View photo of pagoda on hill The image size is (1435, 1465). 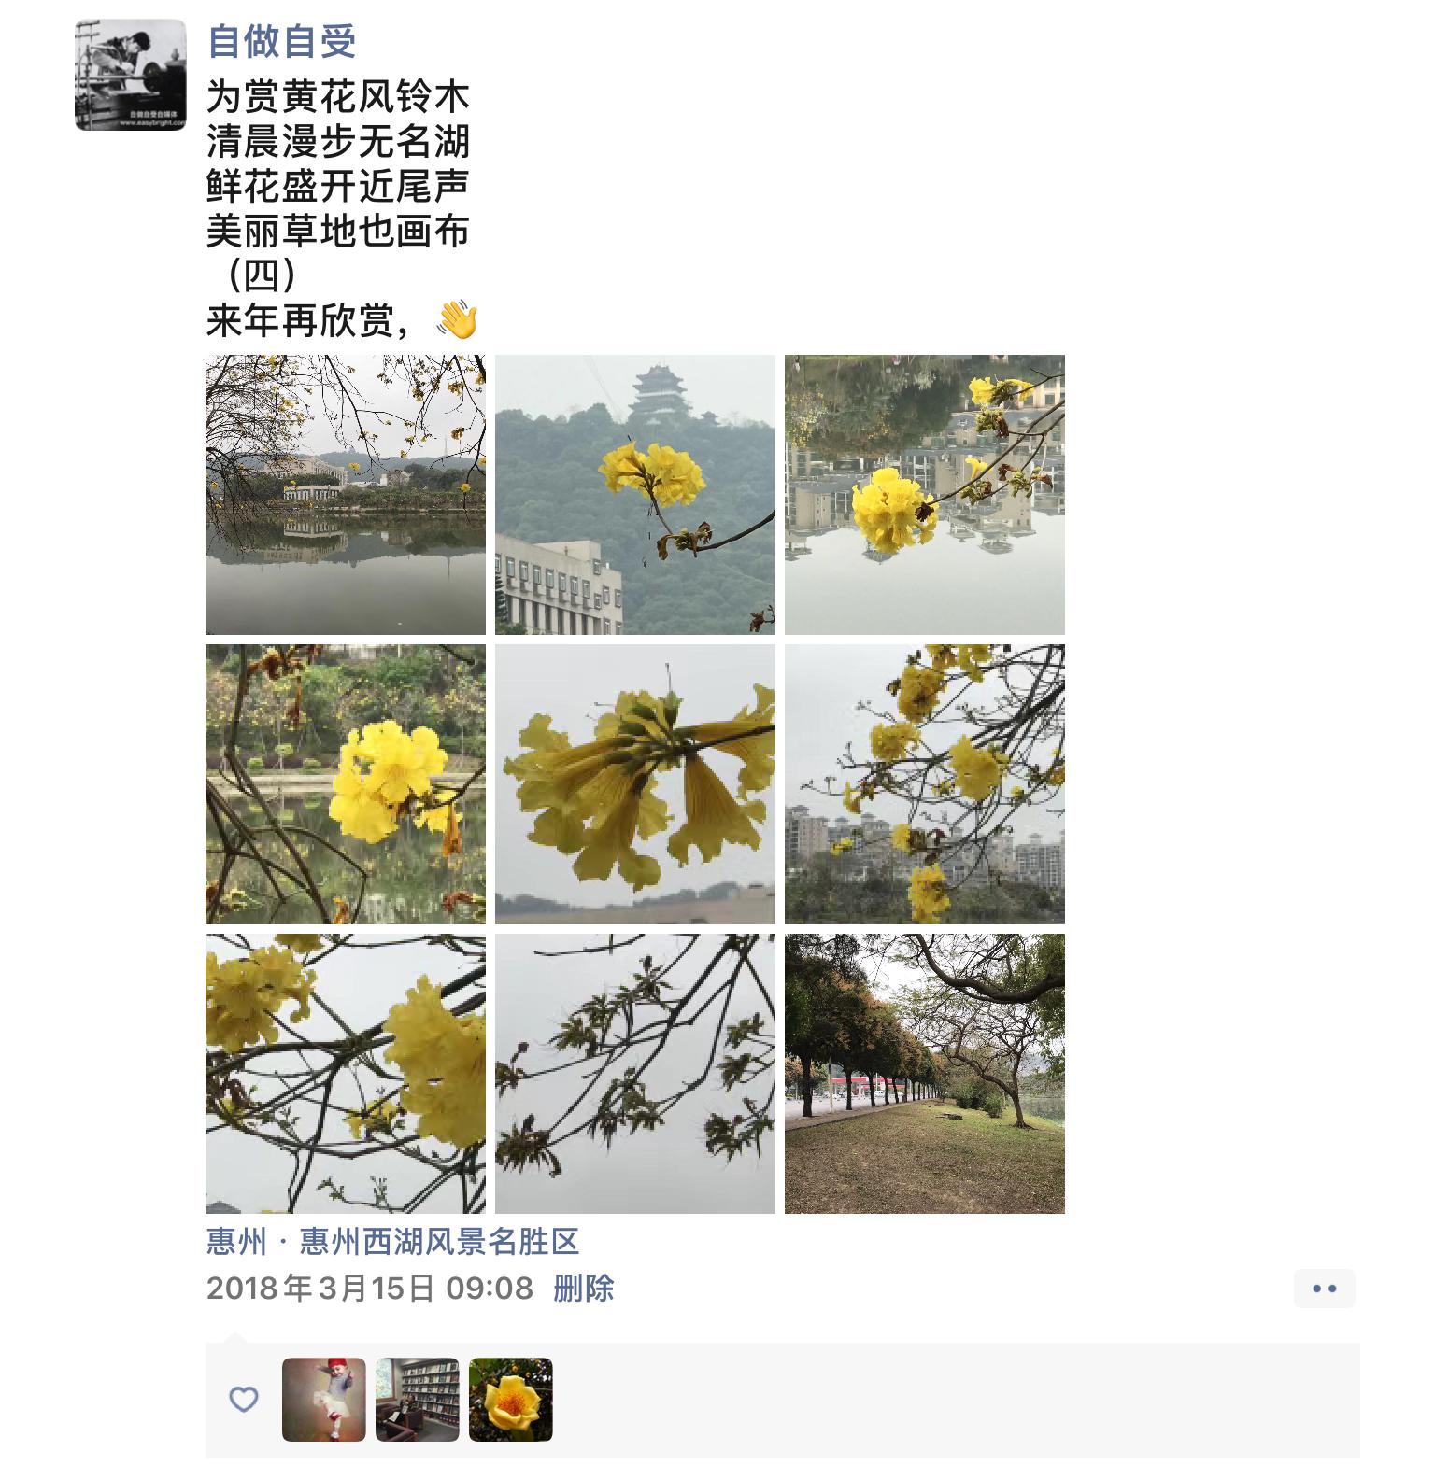[635, 495]
